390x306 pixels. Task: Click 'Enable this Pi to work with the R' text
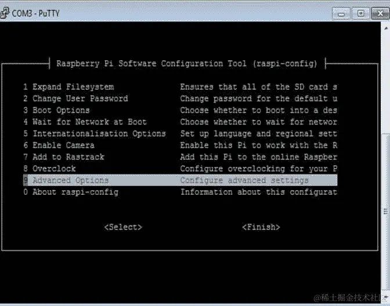pyautogui.click(x=259, y=145)
